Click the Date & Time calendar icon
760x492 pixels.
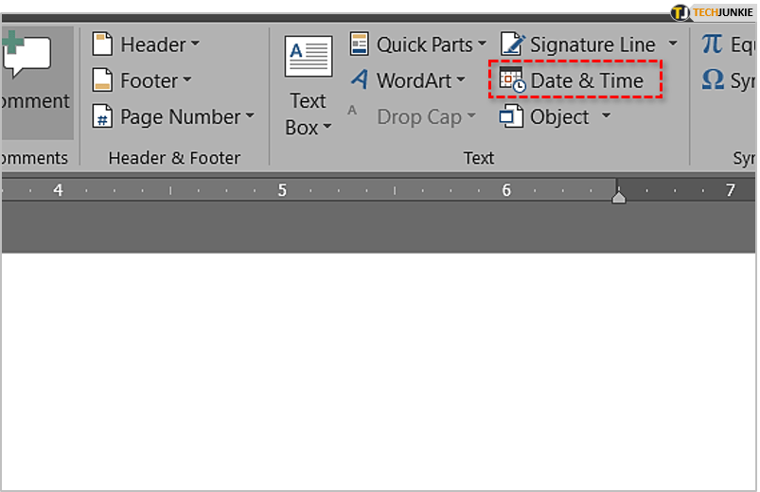coord(512,81)
